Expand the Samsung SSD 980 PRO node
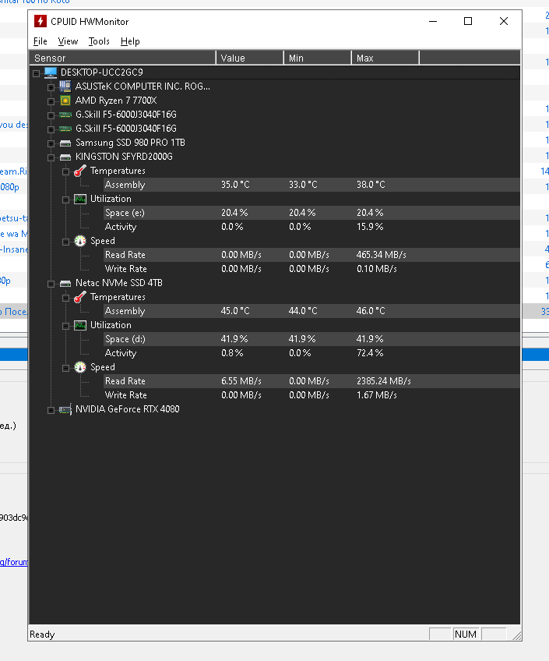This screenshot has height=661, width=549. (x=51, y=143)
